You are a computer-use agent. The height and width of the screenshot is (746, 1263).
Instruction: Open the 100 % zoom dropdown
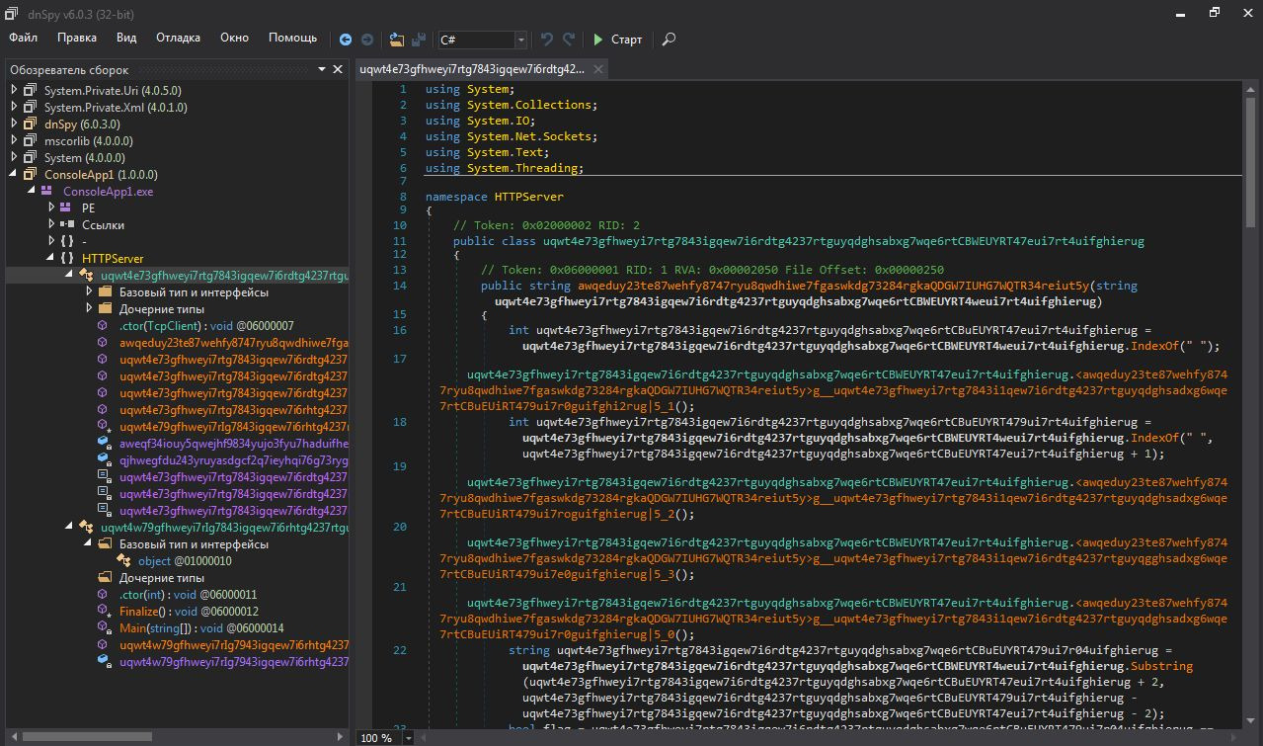click(408, 738)
